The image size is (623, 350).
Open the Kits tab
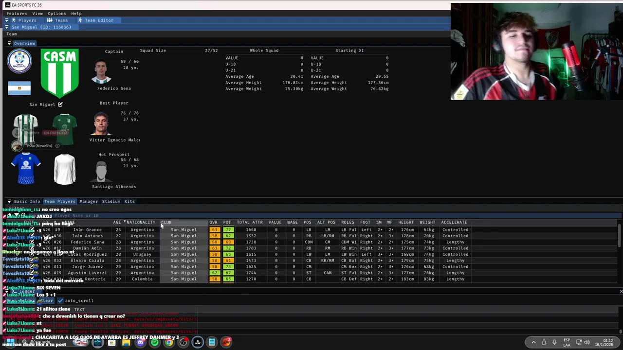click(x=129, y=201)
